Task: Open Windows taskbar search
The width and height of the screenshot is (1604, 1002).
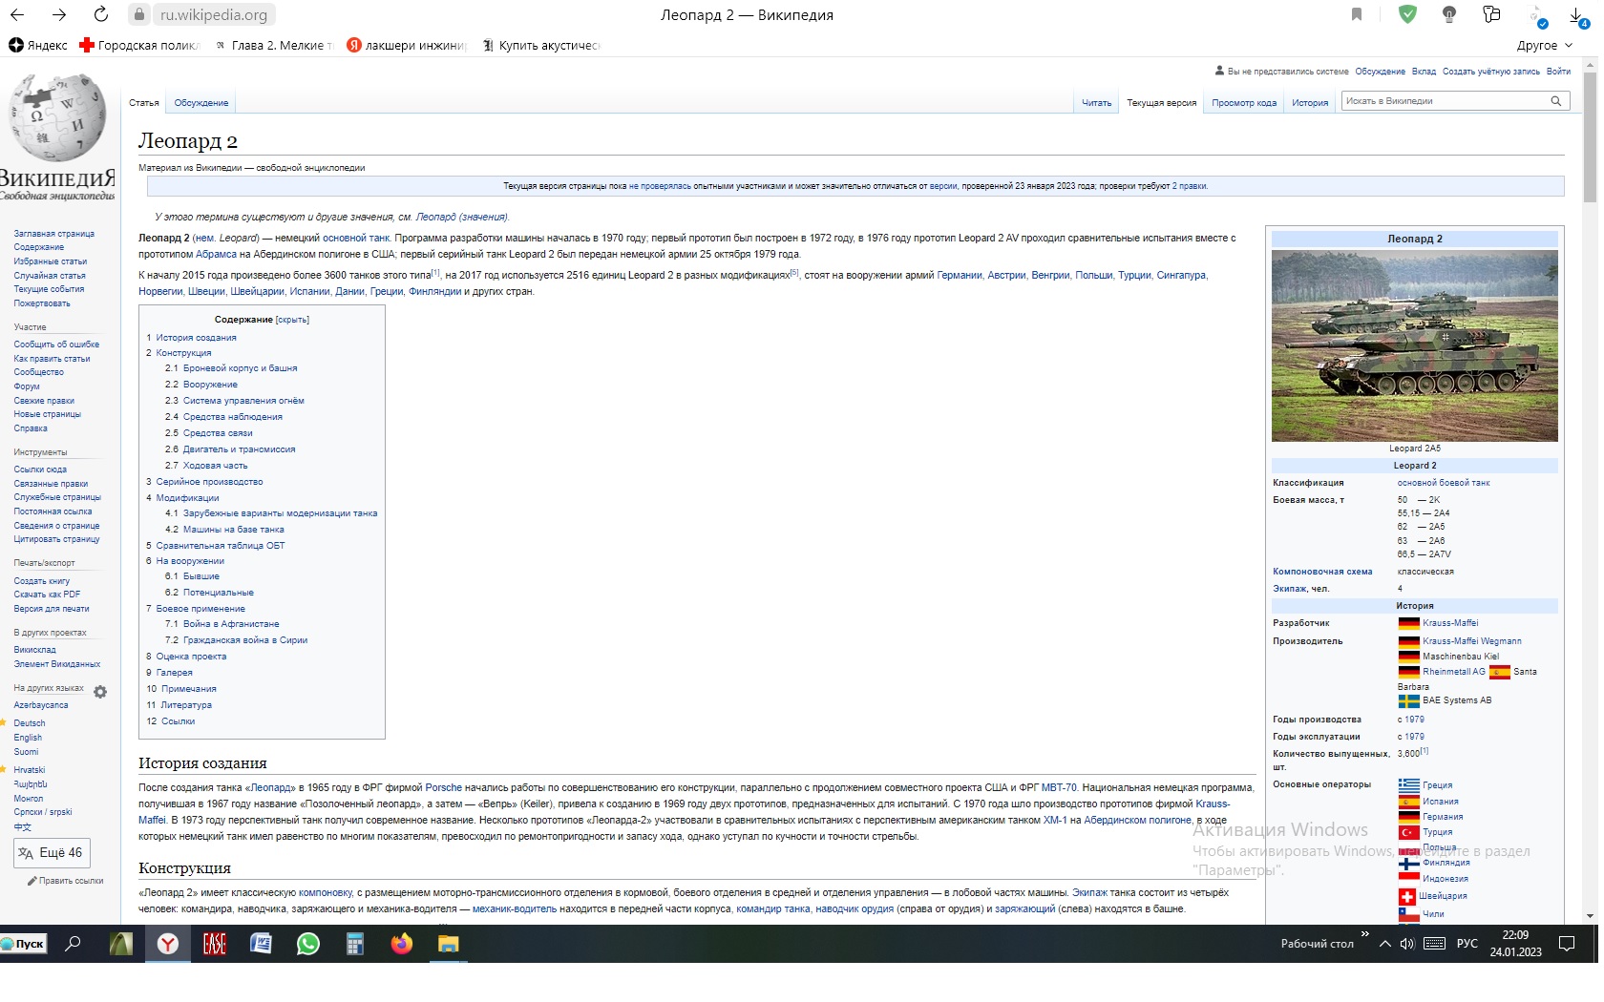Action: click(73, 944)
